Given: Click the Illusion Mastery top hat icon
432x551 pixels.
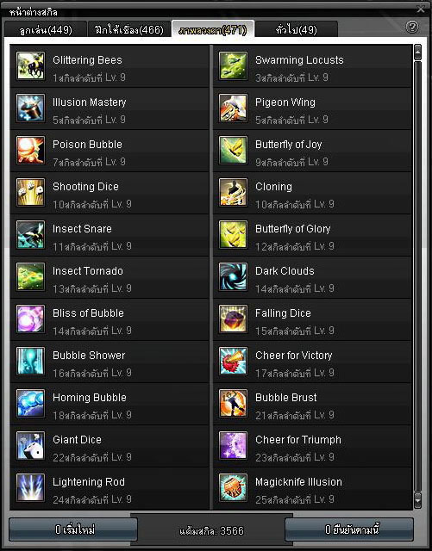Looking at the screenshot, I should pyautogui.click(x=31, y=108).
